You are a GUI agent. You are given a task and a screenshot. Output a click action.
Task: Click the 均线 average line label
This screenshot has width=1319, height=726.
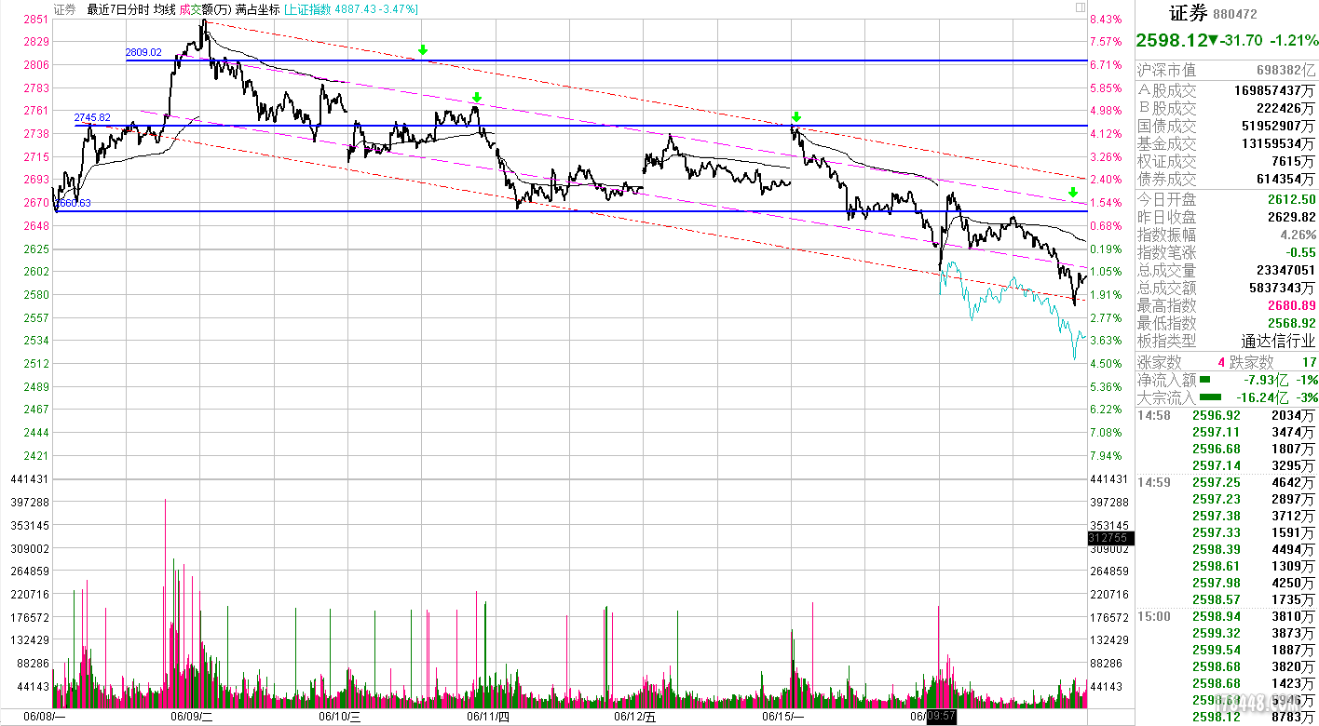pos(164,9)
